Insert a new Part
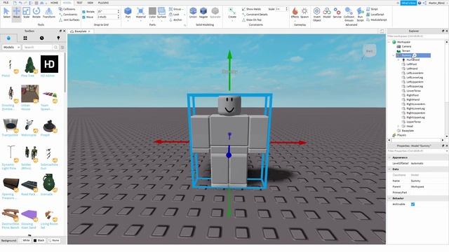This screenshot has width=449, height=252. [128, 13]
